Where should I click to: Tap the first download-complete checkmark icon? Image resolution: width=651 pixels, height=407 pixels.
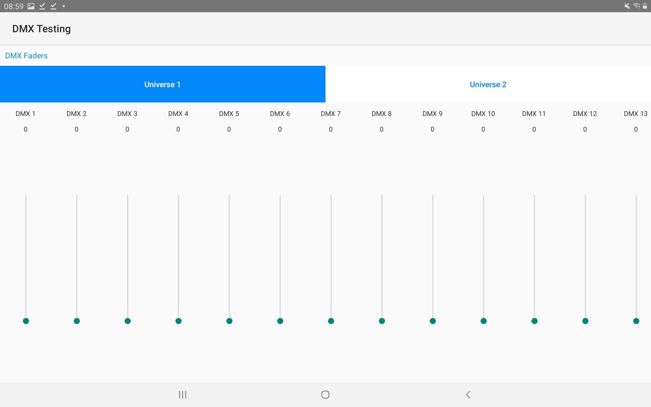42,6
